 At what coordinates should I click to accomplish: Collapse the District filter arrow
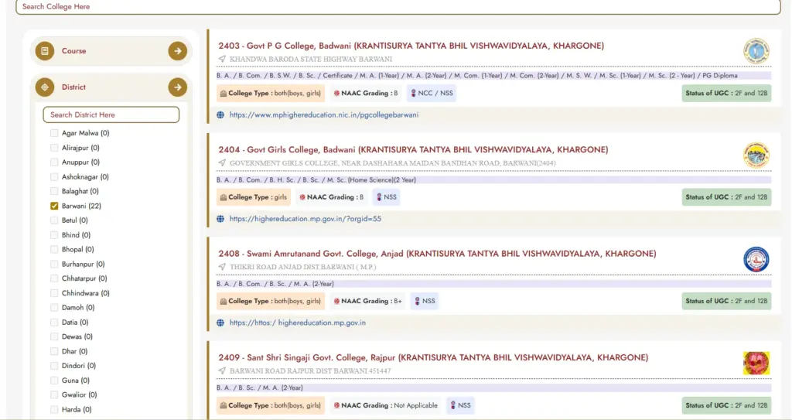pos(177,87)
